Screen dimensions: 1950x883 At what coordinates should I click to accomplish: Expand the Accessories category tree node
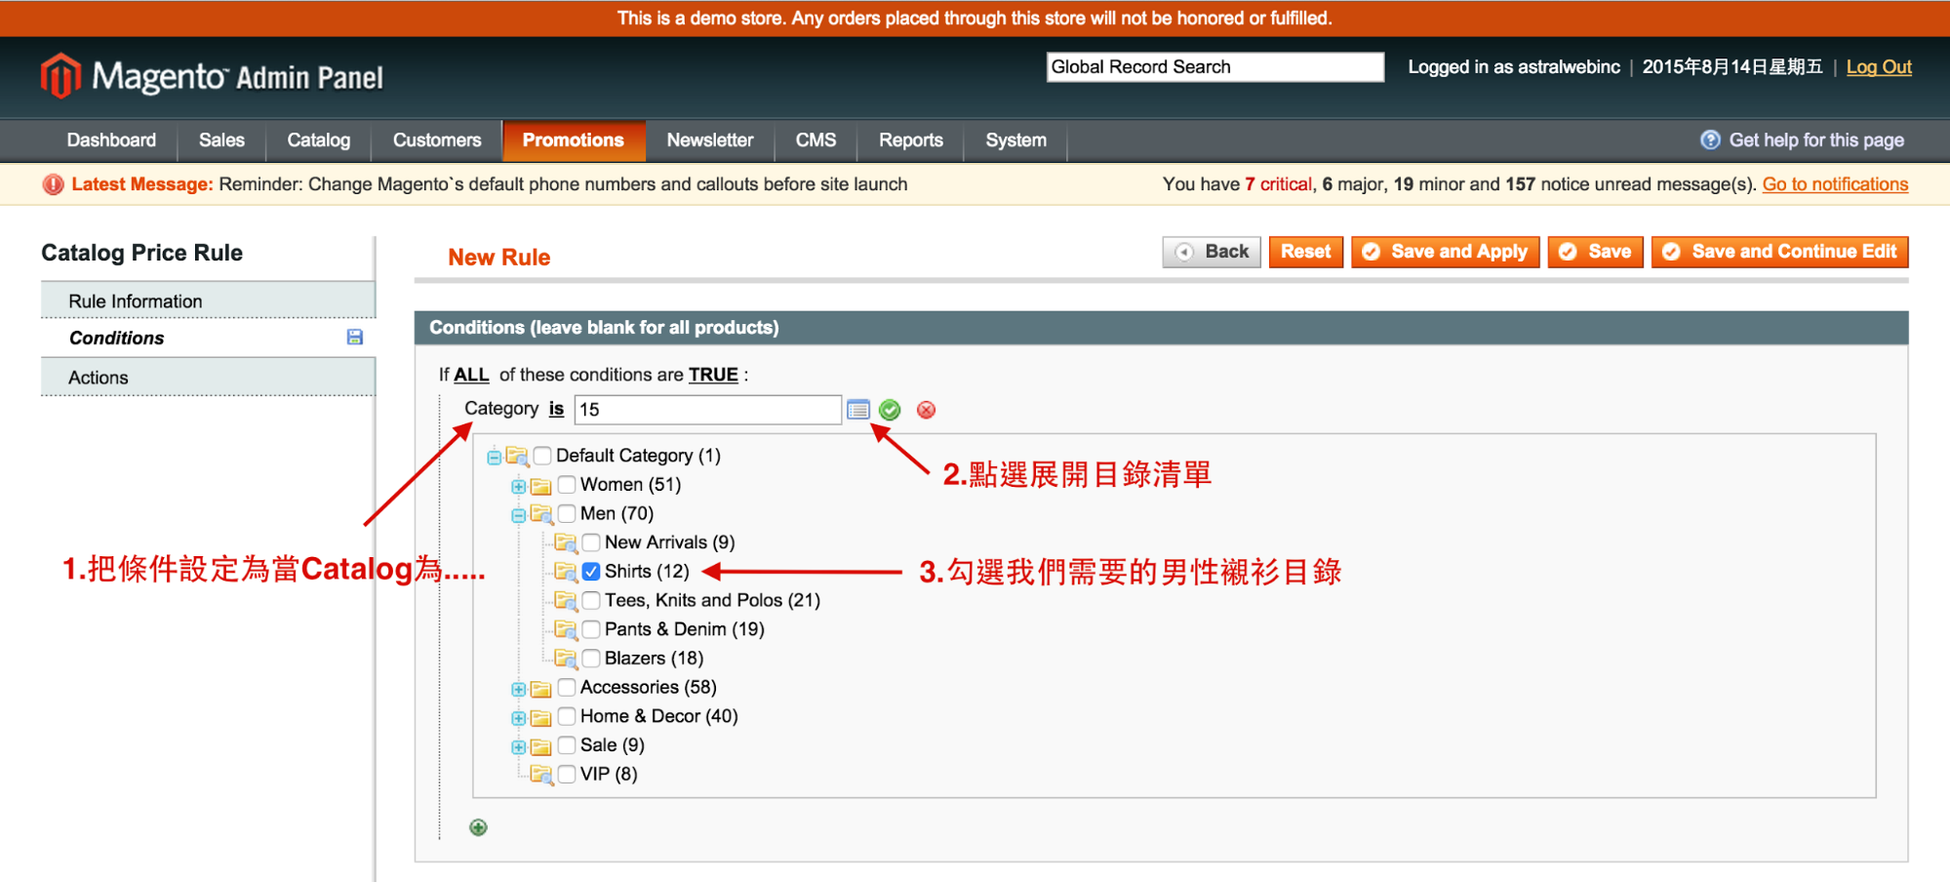tap(518, 689)
